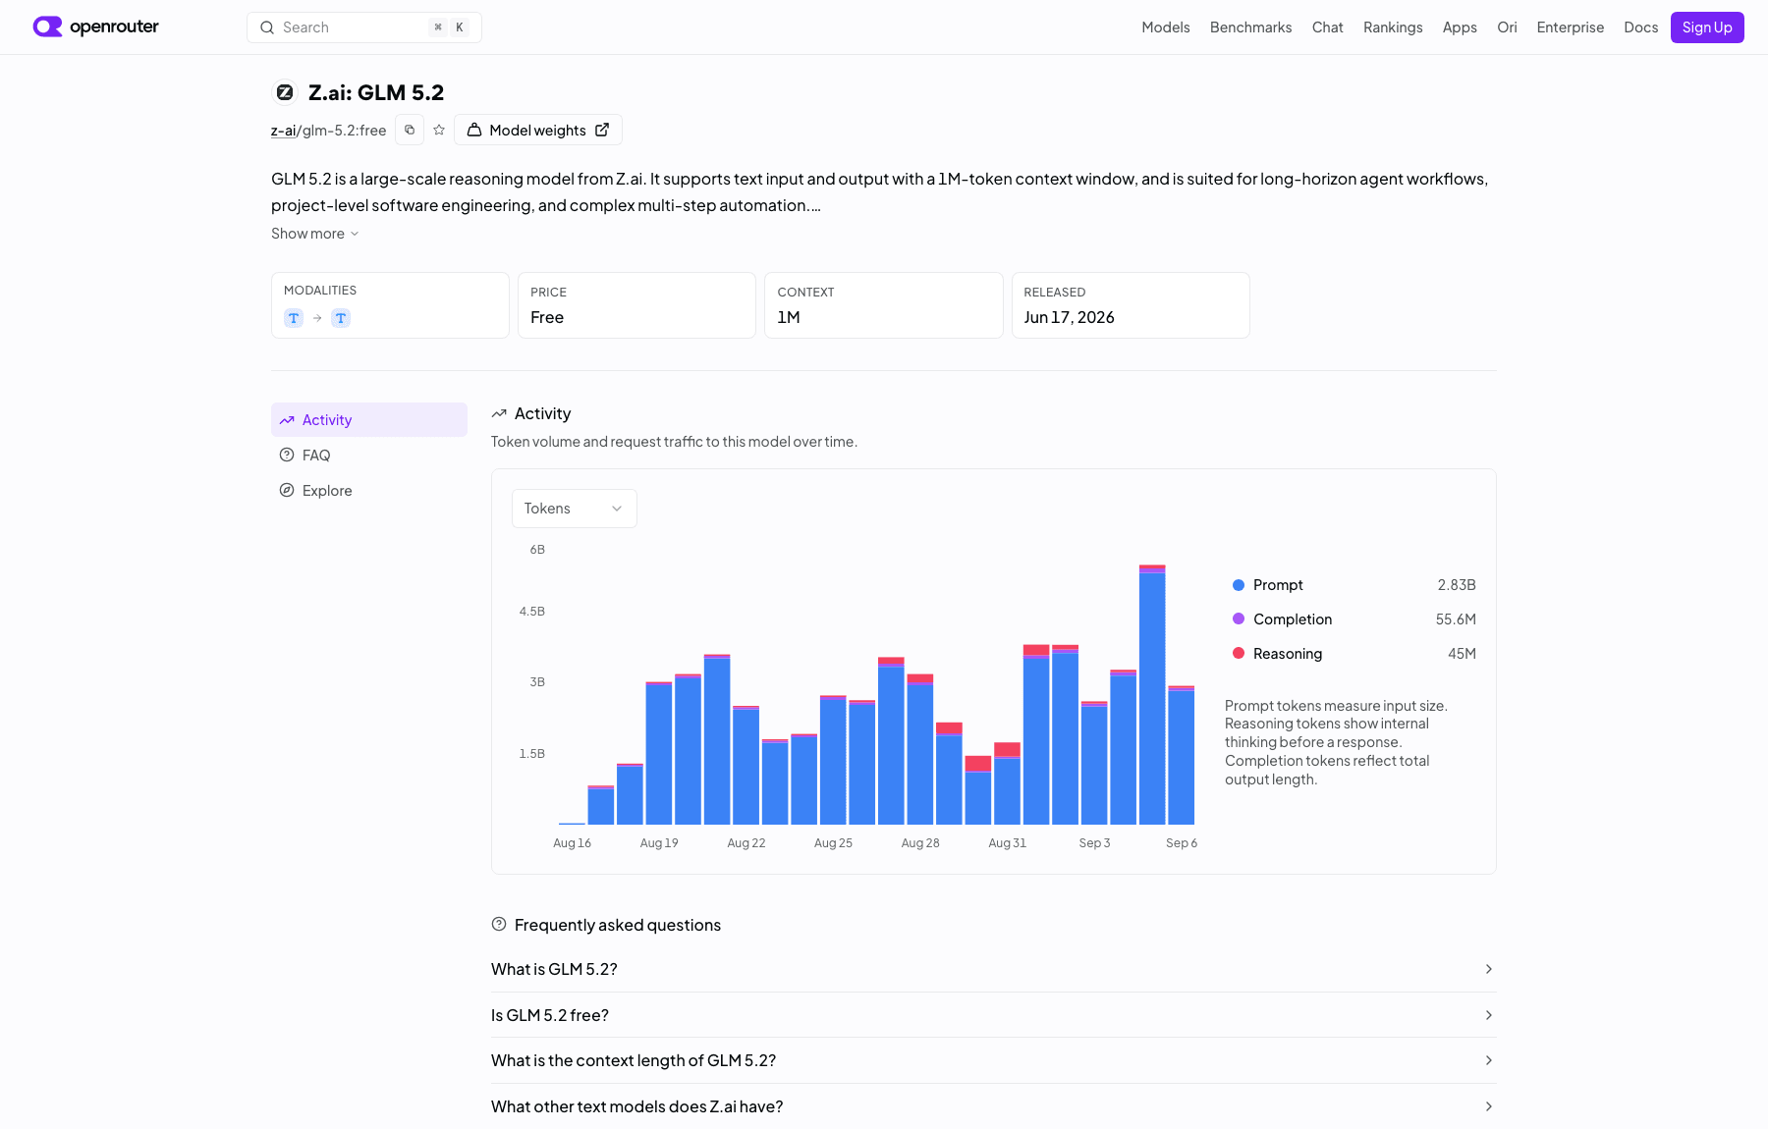This screenshot has height=1129, width=1768.
Task: Click the FAQ question-mark icon in sidebar
Action: pos(287,456)
